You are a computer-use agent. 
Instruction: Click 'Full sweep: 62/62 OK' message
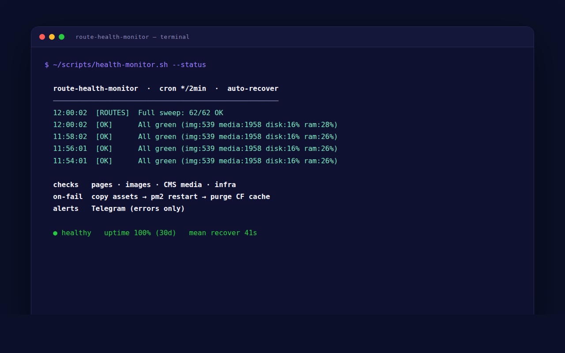[x=181, y=113]
